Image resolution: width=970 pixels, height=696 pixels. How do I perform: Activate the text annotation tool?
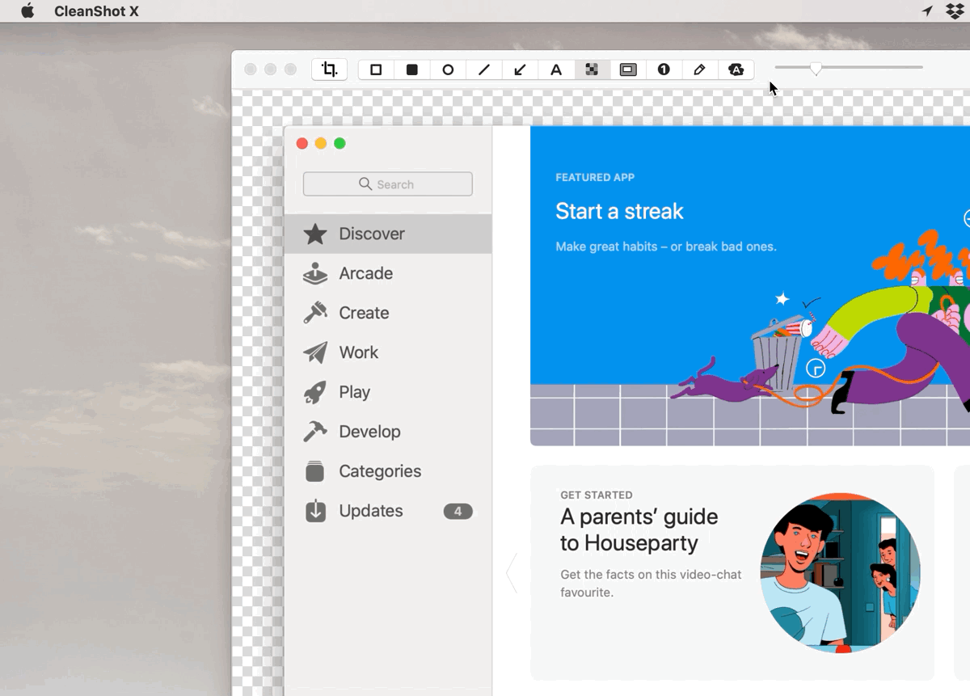(x=556, y=70)
